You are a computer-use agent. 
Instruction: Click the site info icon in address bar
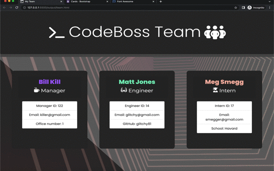coord(24,8)
